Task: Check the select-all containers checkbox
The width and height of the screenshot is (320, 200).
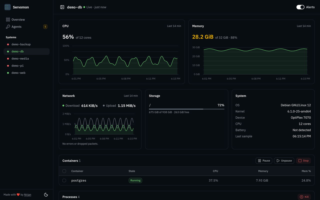Action: [x=64, y=171]
